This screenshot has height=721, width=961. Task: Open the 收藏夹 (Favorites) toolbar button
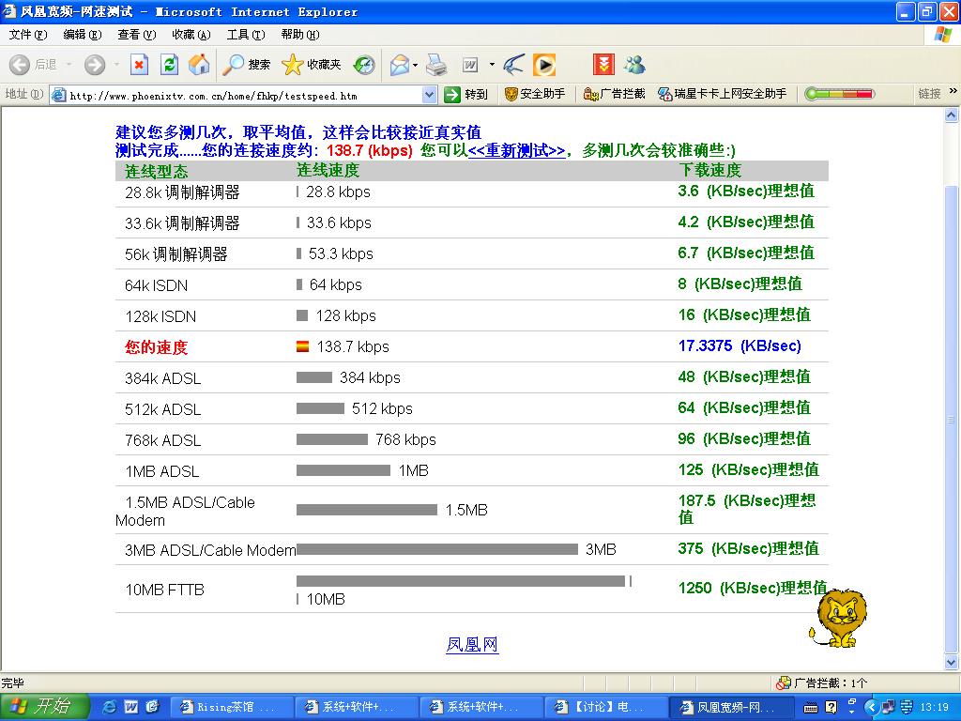pyautogui.click(x=312, y=65)
